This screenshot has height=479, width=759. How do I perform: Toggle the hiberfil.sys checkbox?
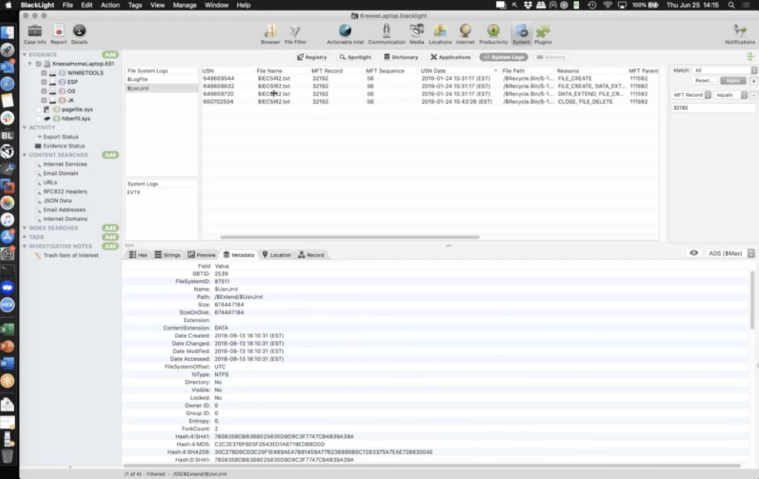[x=39, y=119]
